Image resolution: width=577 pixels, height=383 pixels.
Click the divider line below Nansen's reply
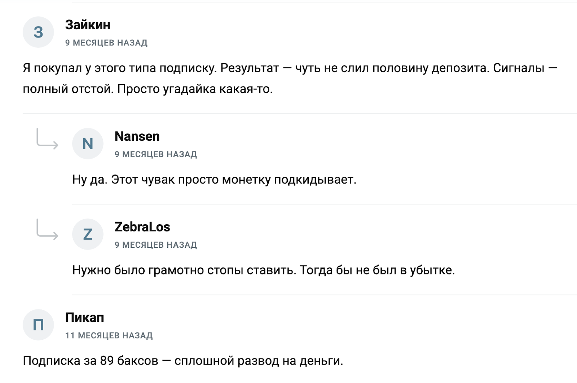(325, 204)
